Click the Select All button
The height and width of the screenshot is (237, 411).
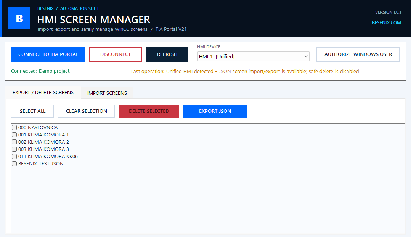(x=32, y=111)
